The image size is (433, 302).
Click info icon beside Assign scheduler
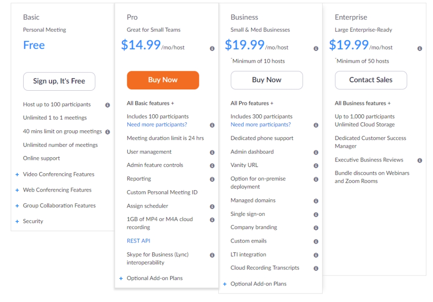212,207
